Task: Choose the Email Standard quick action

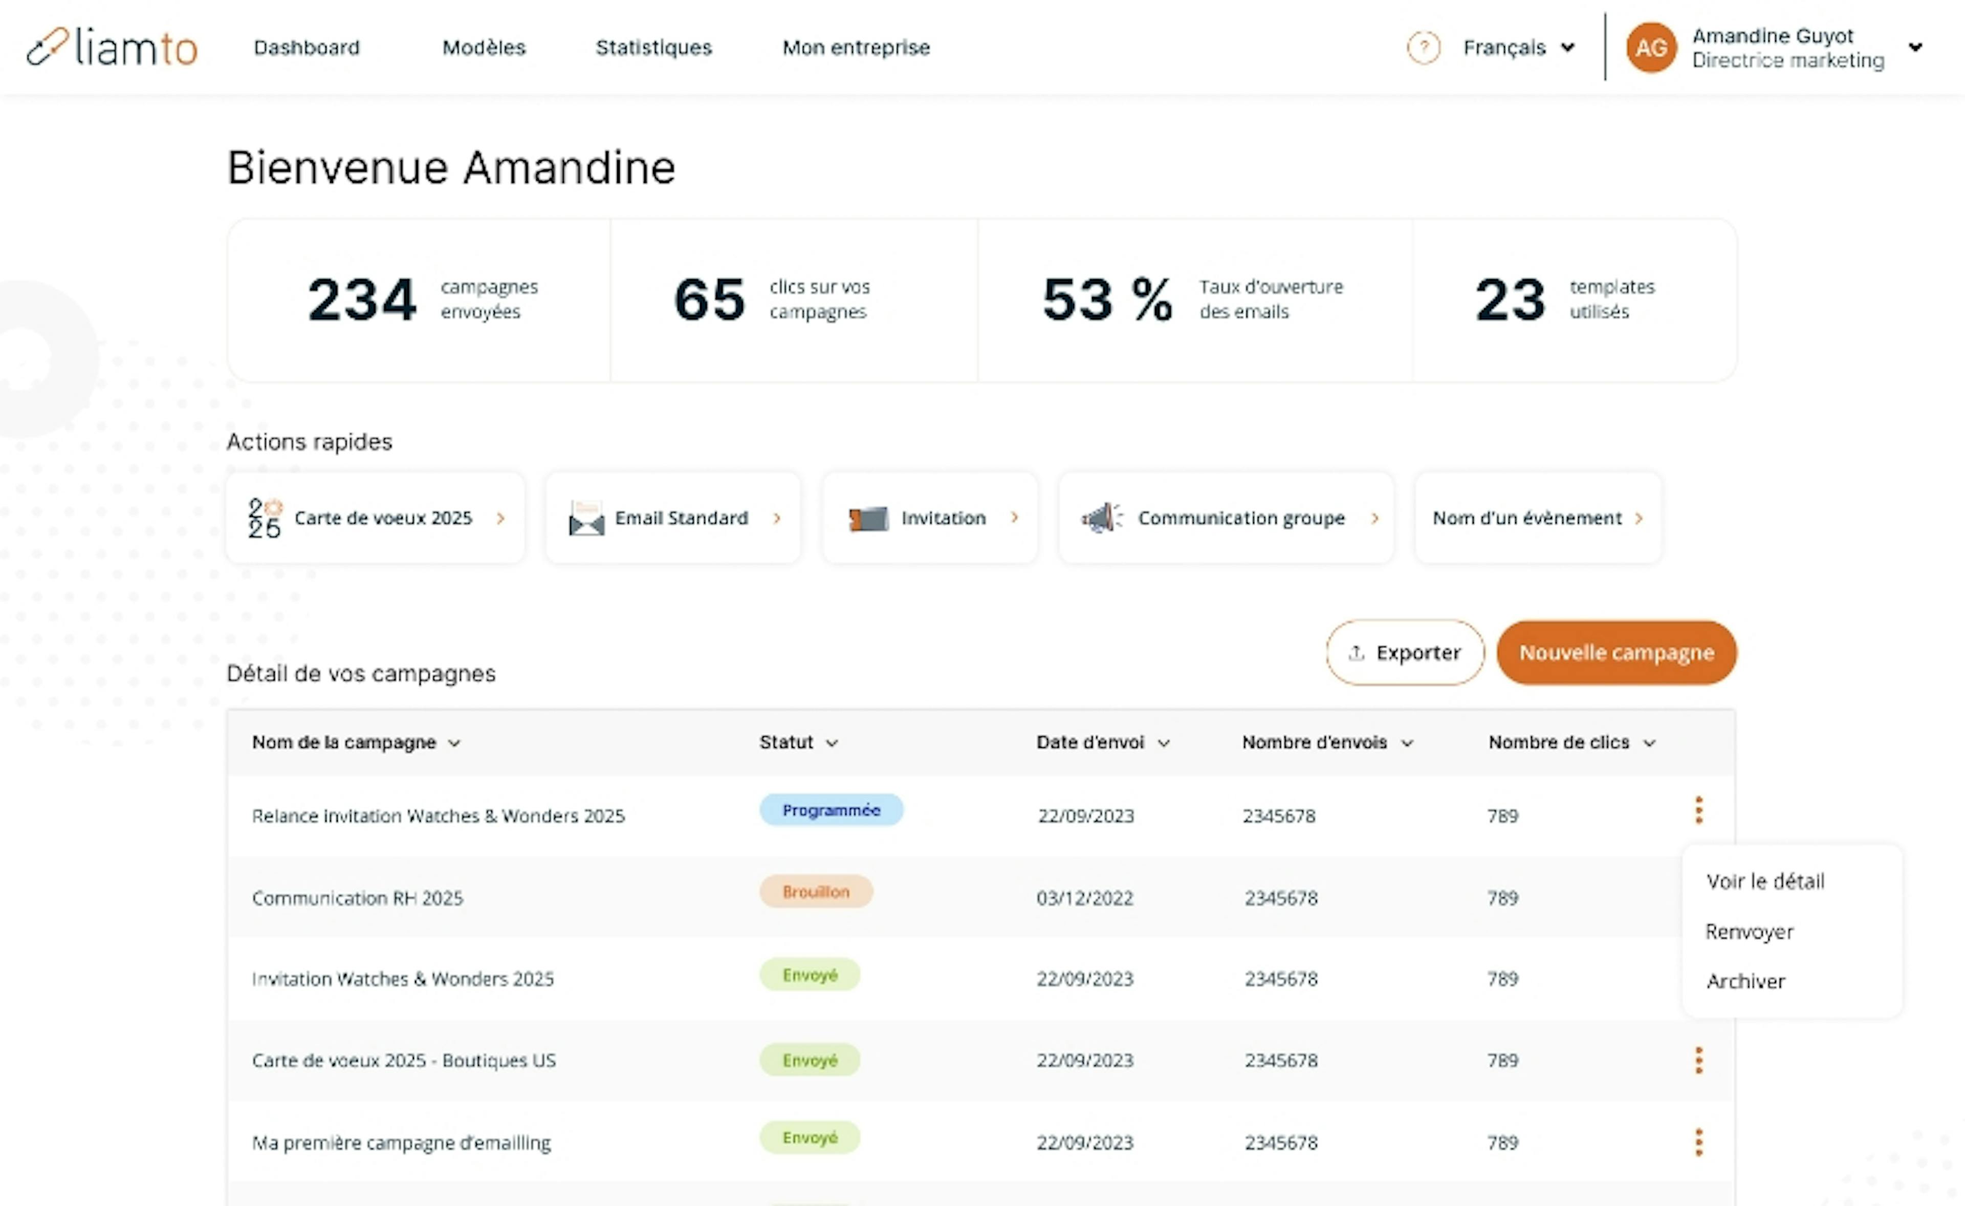Action: click(673, 519)
